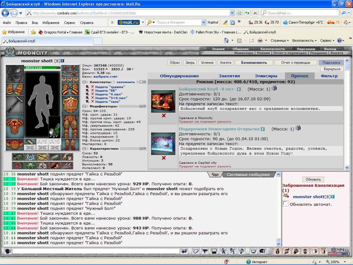Switch to Обмундирование tab
This screenshot has width=353, height=265.
click(179, 76)
